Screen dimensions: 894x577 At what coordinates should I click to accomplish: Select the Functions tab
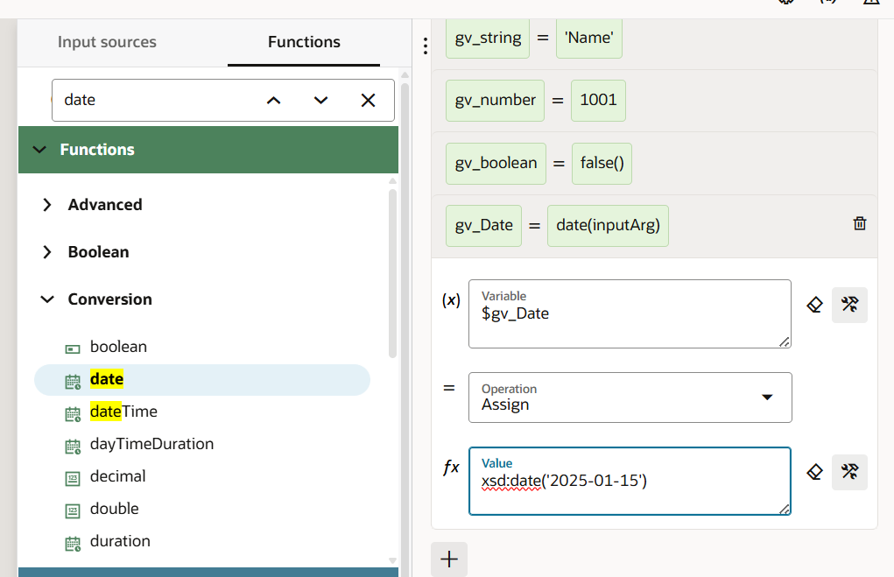pos(304,42)
